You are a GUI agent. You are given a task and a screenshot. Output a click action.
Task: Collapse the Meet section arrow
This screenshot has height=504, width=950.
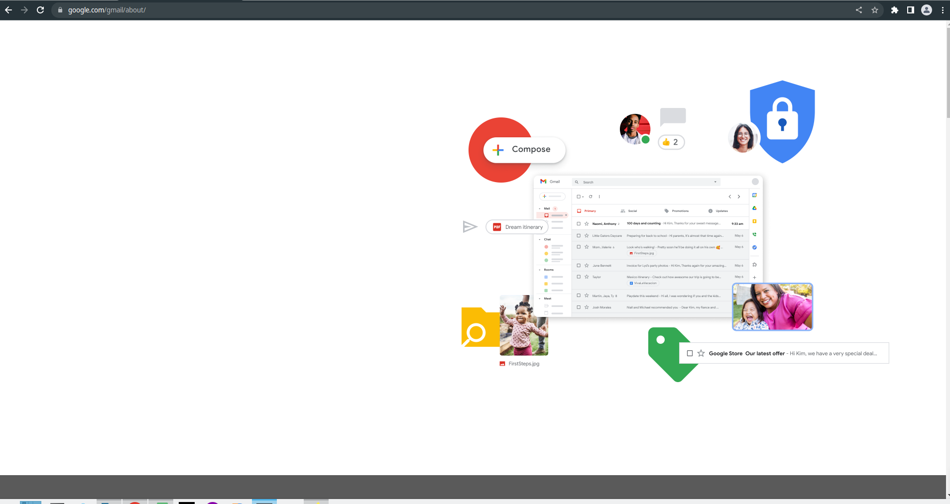pyautogui.click(x=540, y=299)
